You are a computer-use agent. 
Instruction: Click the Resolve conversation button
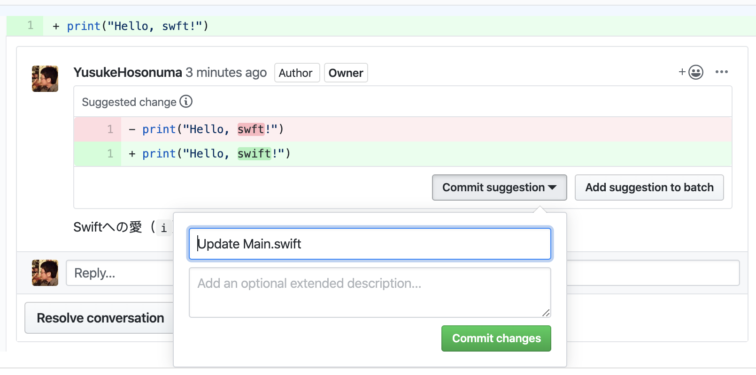(100, 318)
